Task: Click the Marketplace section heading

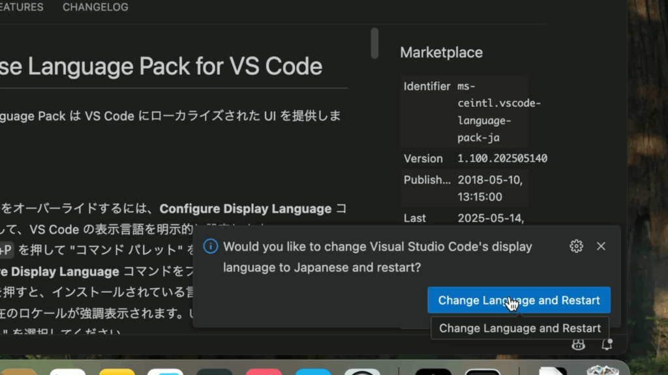Action: click(x=441, y=53)
